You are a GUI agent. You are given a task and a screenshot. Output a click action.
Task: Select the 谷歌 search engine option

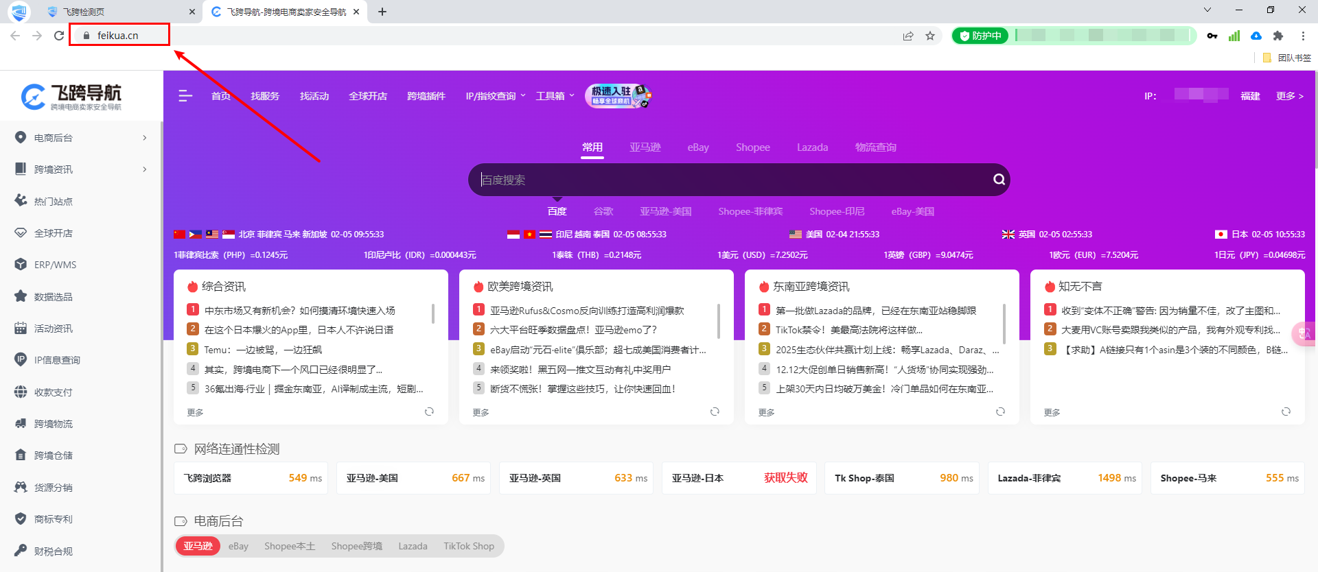coord(603,211)
